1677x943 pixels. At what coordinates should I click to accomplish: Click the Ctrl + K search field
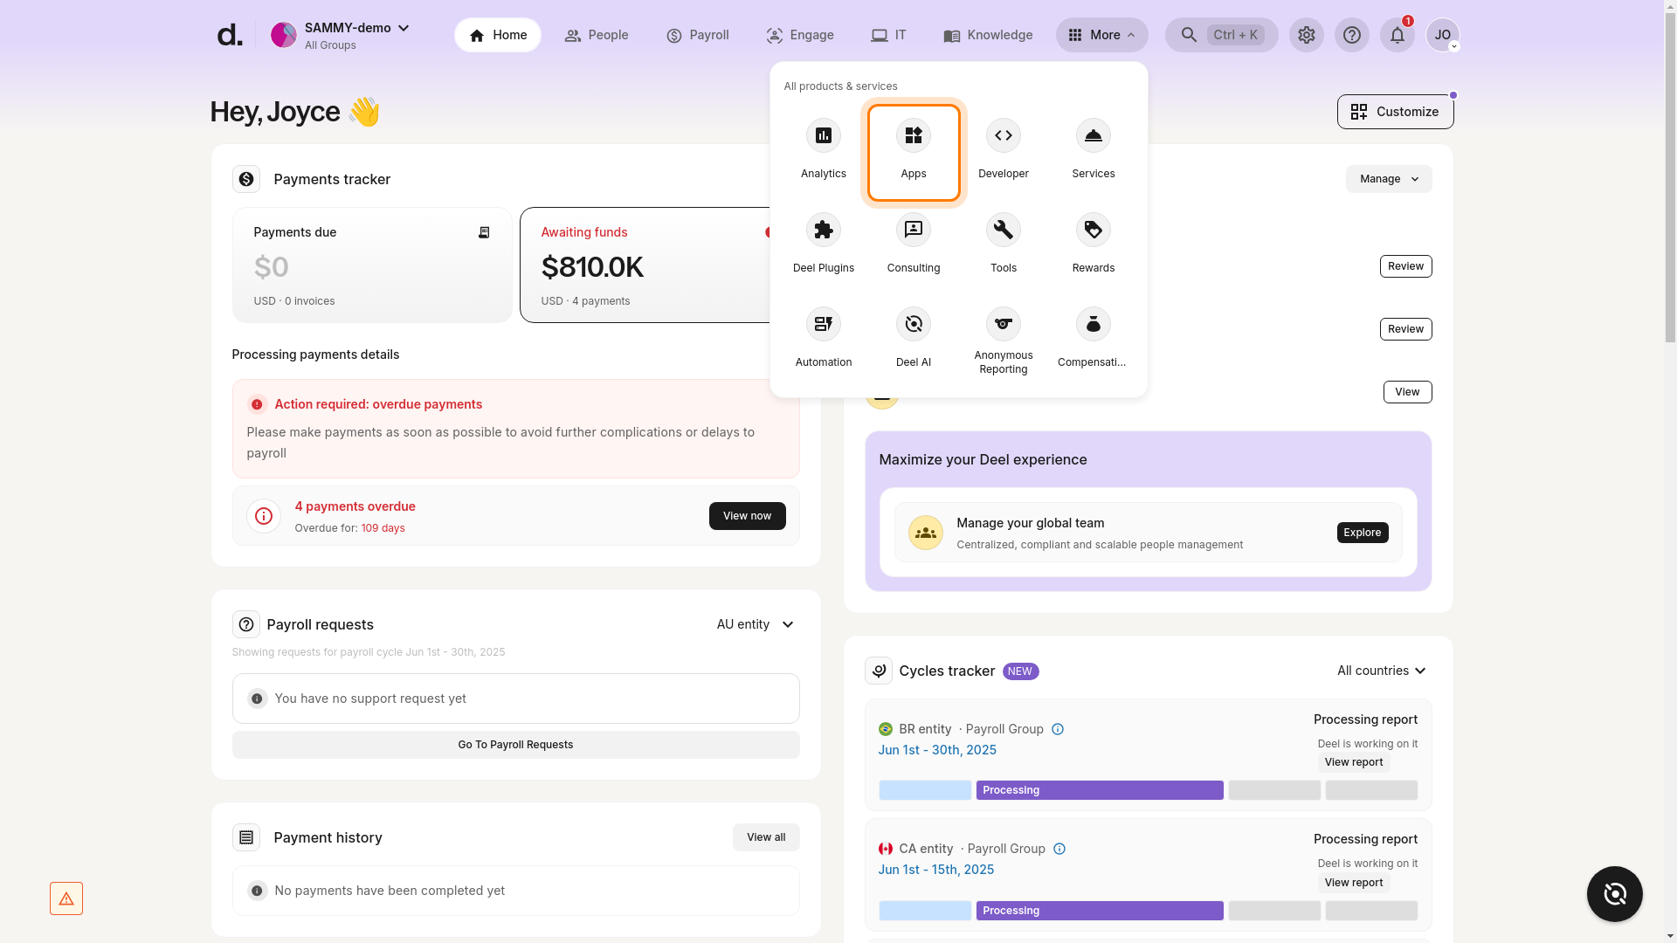(x=1221, y=35)
